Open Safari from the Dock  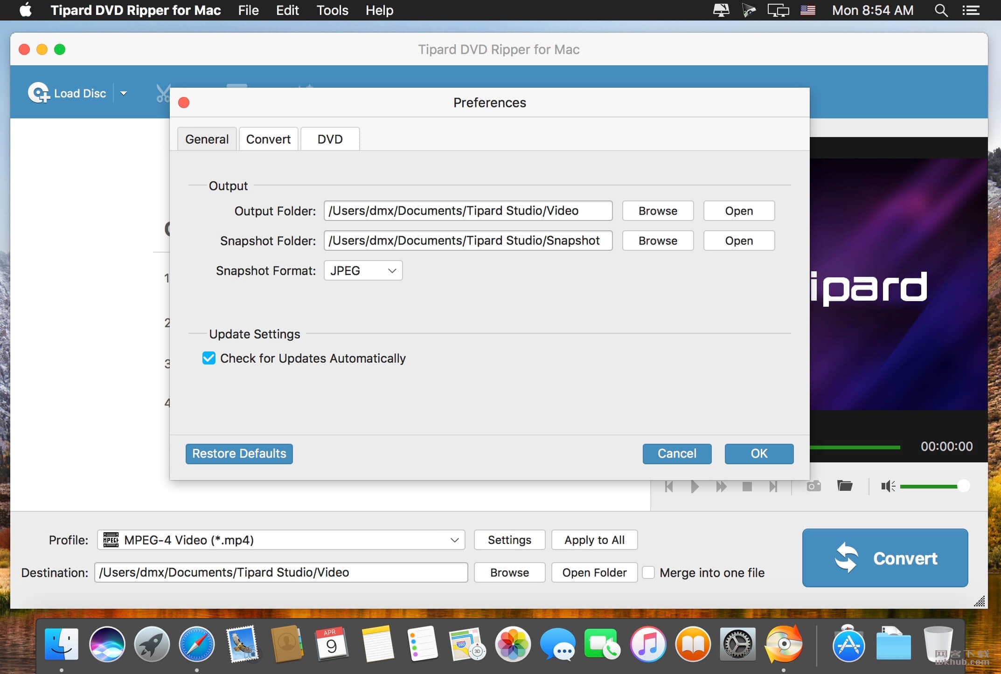click(197, 644)
